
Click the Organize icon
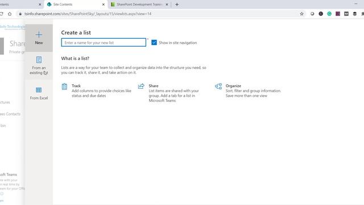tap(218, 87)
